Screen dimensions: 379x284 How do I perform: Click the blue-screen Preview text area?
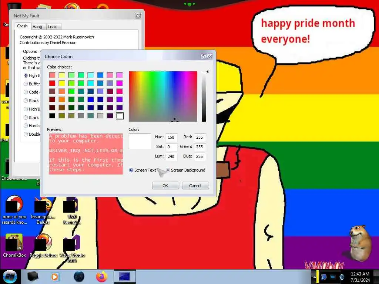click(86, 153)
